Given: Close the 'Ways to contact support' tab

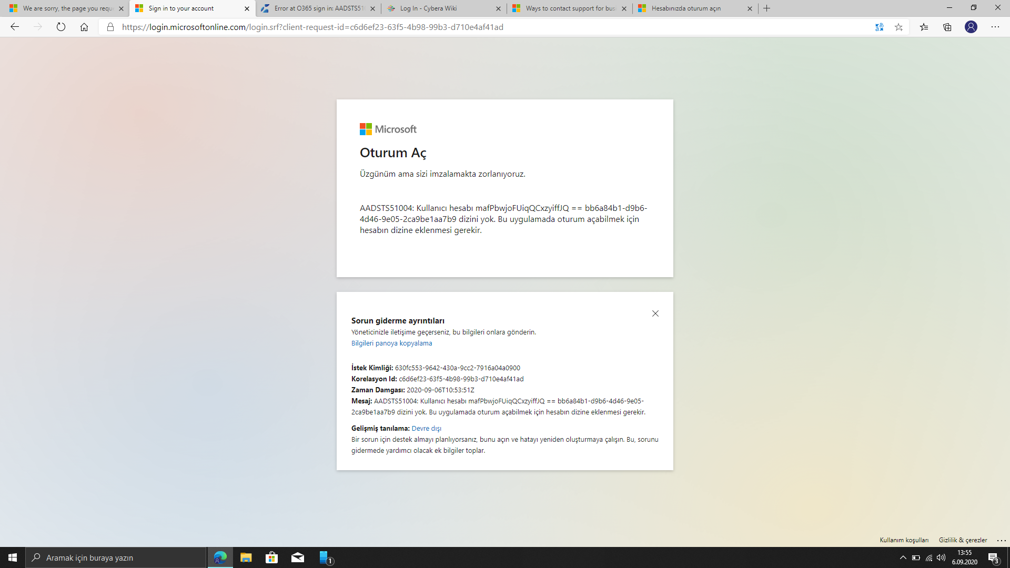Looking at the screenshot, I should (x=624, y=8).
